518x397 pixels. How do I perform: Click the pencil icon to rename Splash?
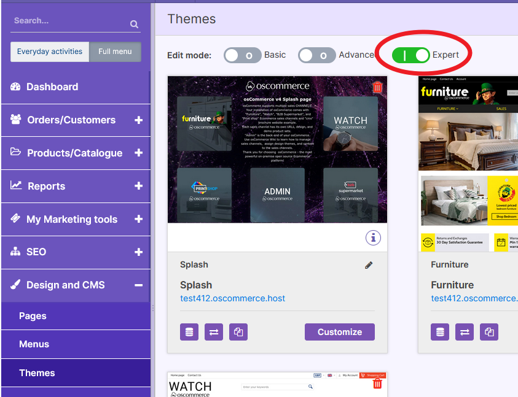click(x=369, y=265)
